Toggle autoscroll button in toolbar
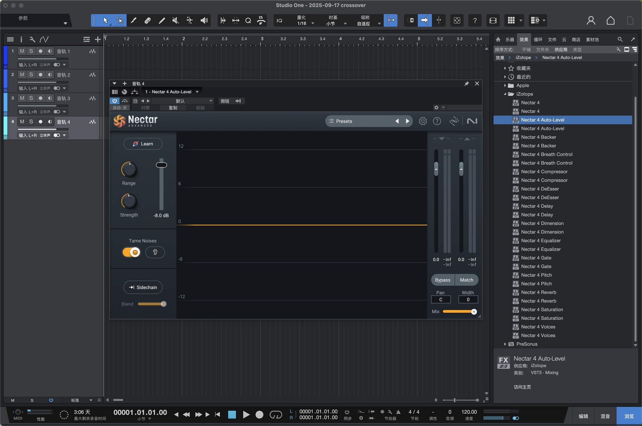The image size is (642, 426). (x=424, y=21)
